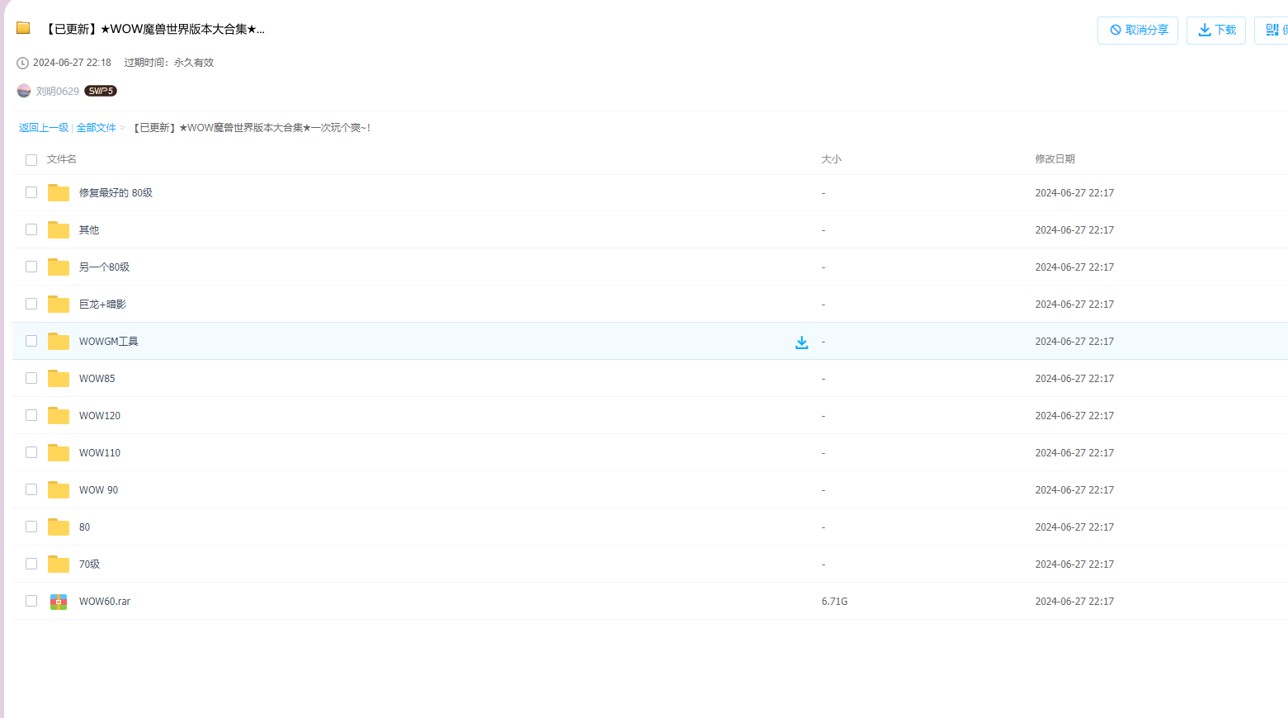Image resolution: width=1288 pixels, height=718 pixels.
Task: Click download icon in WOWGM工具 row
Action: point(801,342)
